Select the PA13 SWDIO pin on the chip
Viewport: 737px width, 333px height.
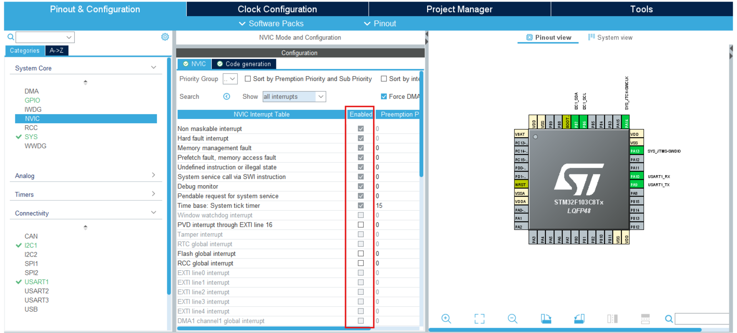(636, 151)
